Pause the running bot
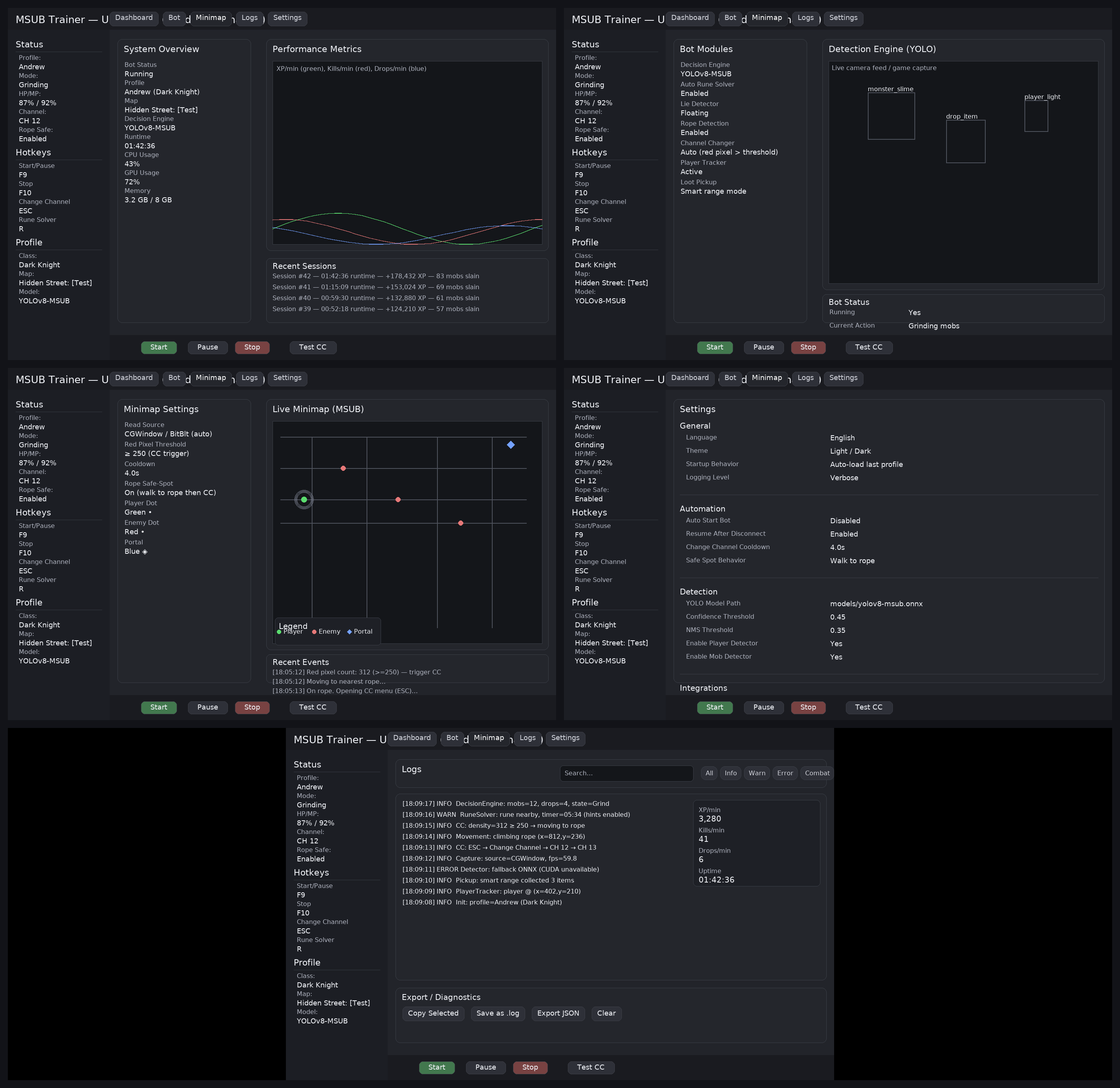 point(485,1067)
